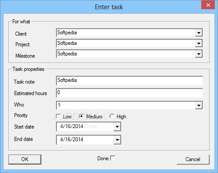Screen dimensions: 218x173
Task: Click the Cancel button
Action: pyautogui.click(x=193, y=159)
